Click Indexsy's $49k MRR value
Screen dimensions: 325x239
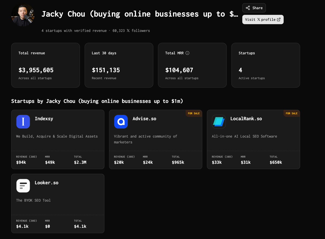point(50,162)
